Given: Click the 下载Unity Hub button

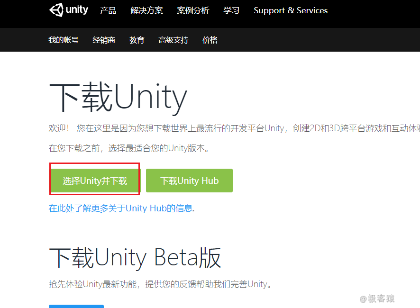Looking at the screenshot, I should [189, 181].
